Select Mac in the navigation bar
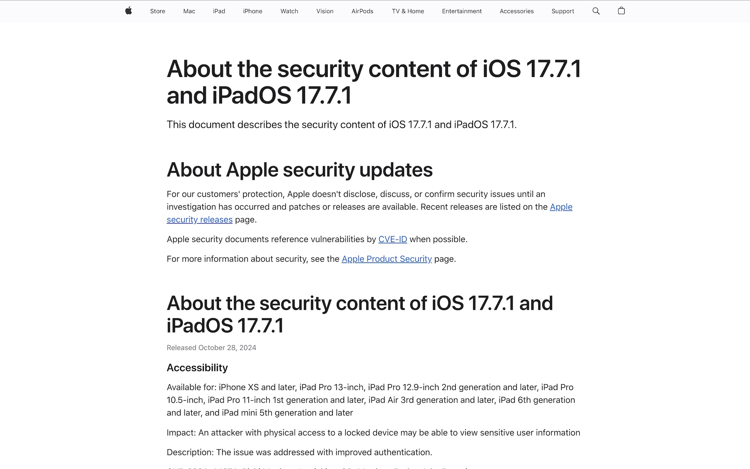 pos(189,11)
